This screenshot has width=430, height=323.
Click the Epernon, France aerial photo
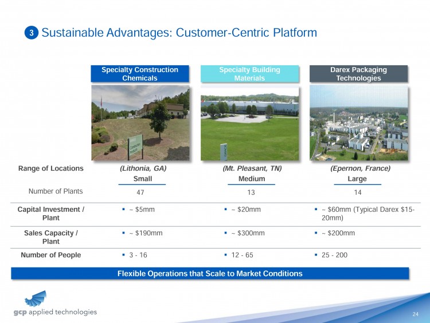click(x=358, y=123)
